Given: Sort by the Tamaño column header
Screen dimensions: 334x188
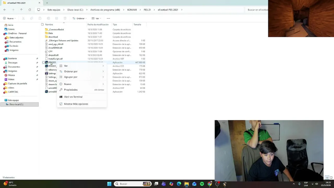Looking at the screenshot, I should (x=137, y=25).
